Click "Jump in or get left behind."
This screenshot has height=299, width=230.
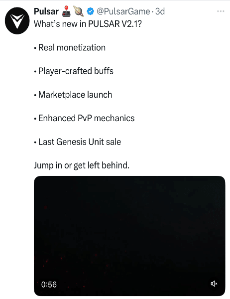click(x=82, y=165)
